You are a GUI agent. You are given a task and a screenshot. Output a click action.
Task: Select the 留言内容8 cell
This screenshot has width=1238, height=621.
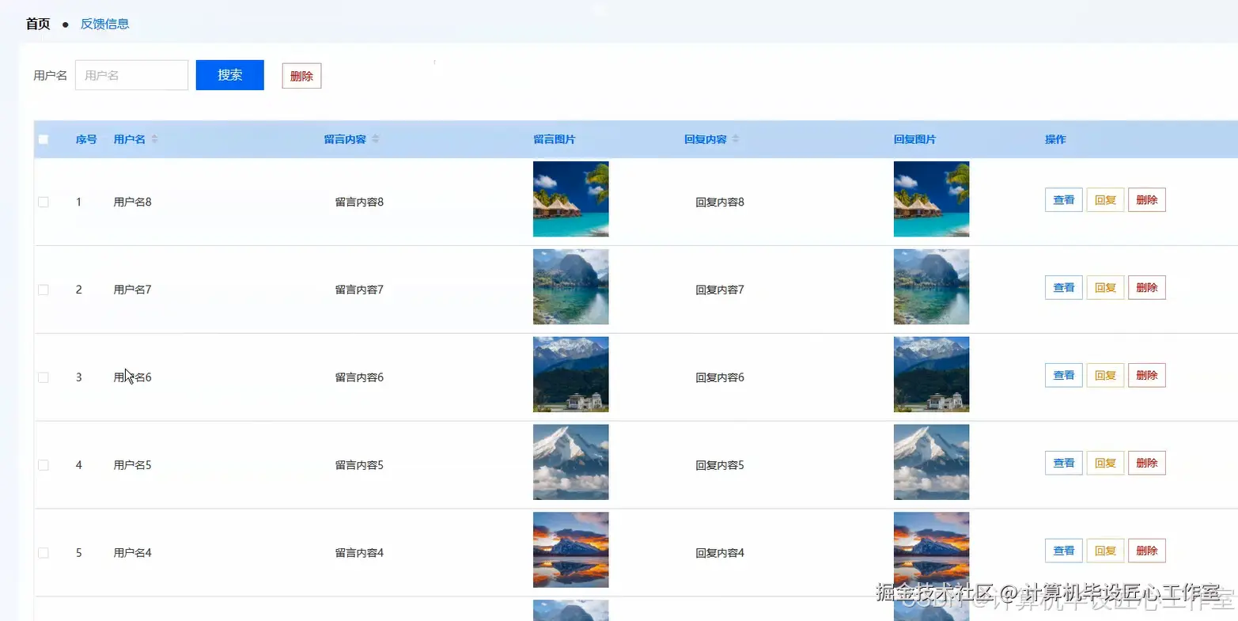359,202
